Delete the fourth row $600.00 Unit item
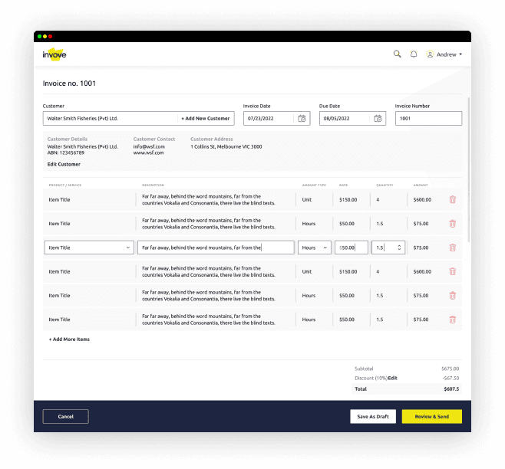 (x=453, y=271)
